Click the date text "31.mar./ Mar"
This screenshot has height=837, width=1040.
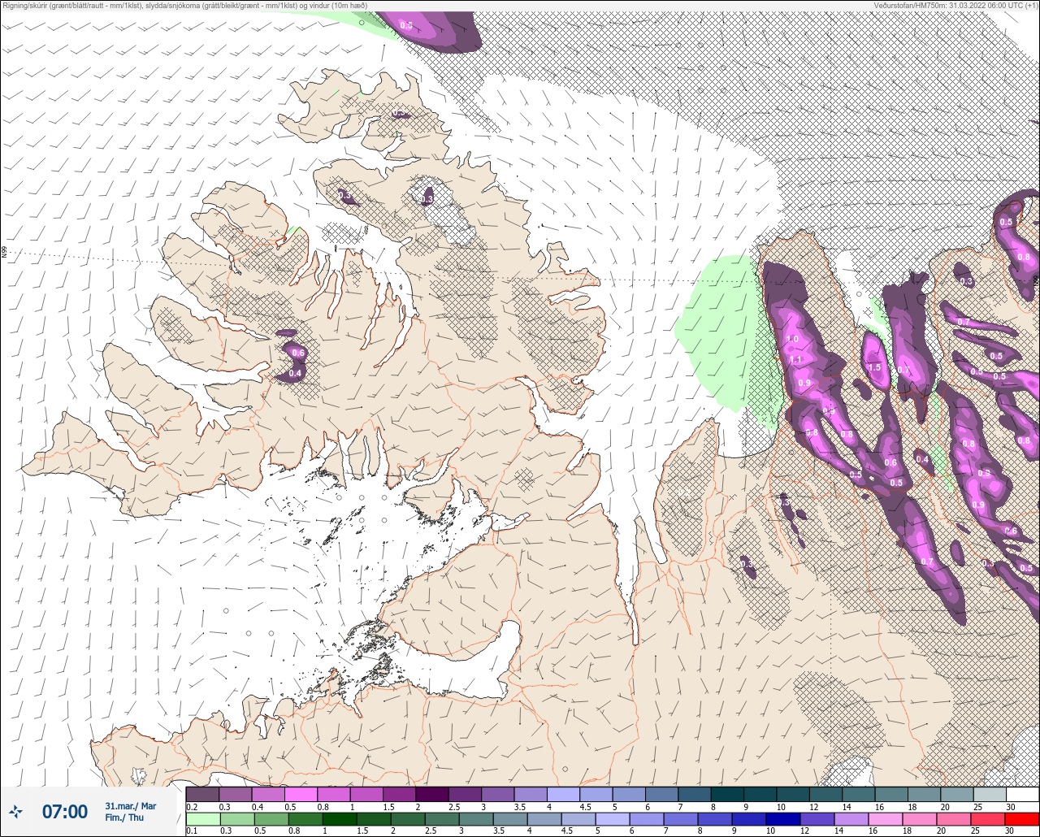pyautogui.click(x=131, y=806)
